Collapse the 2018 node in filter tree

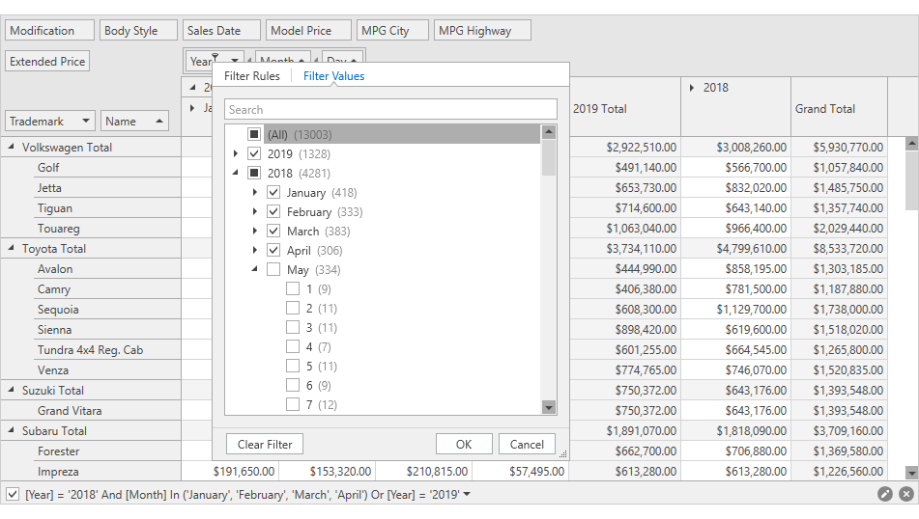click(236, 173)
